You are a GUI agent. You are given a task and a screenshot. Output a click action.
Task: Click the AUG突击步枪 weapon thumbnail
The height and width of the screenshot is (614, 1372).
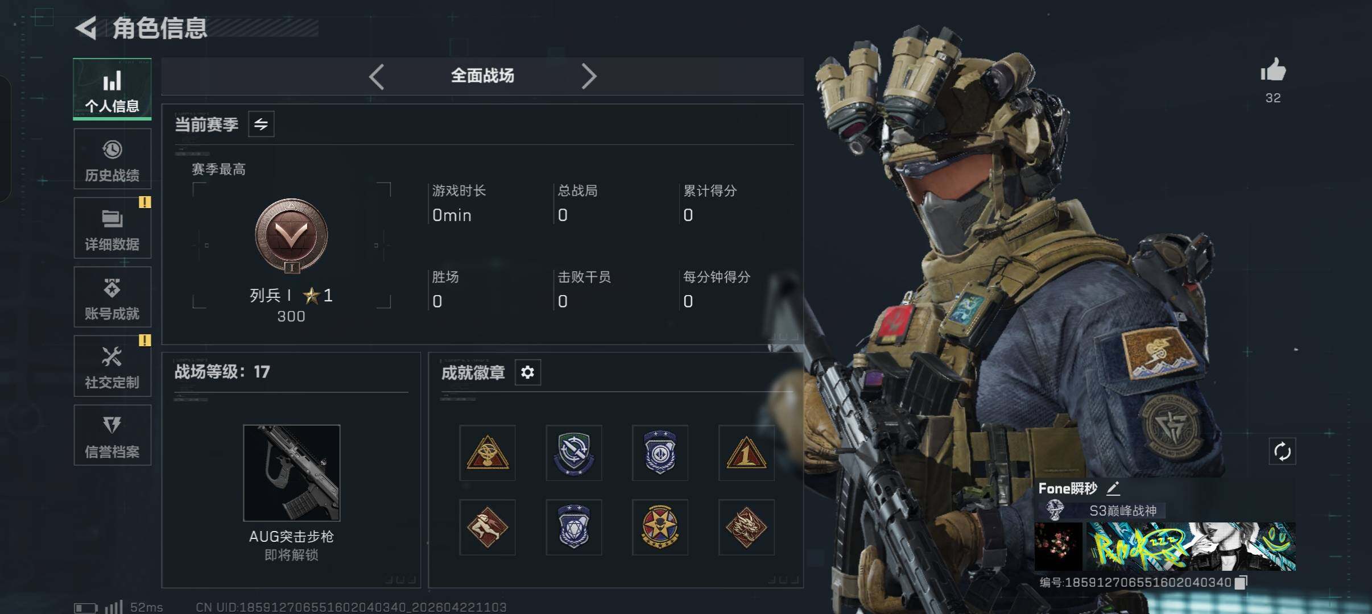coord(292,473)
